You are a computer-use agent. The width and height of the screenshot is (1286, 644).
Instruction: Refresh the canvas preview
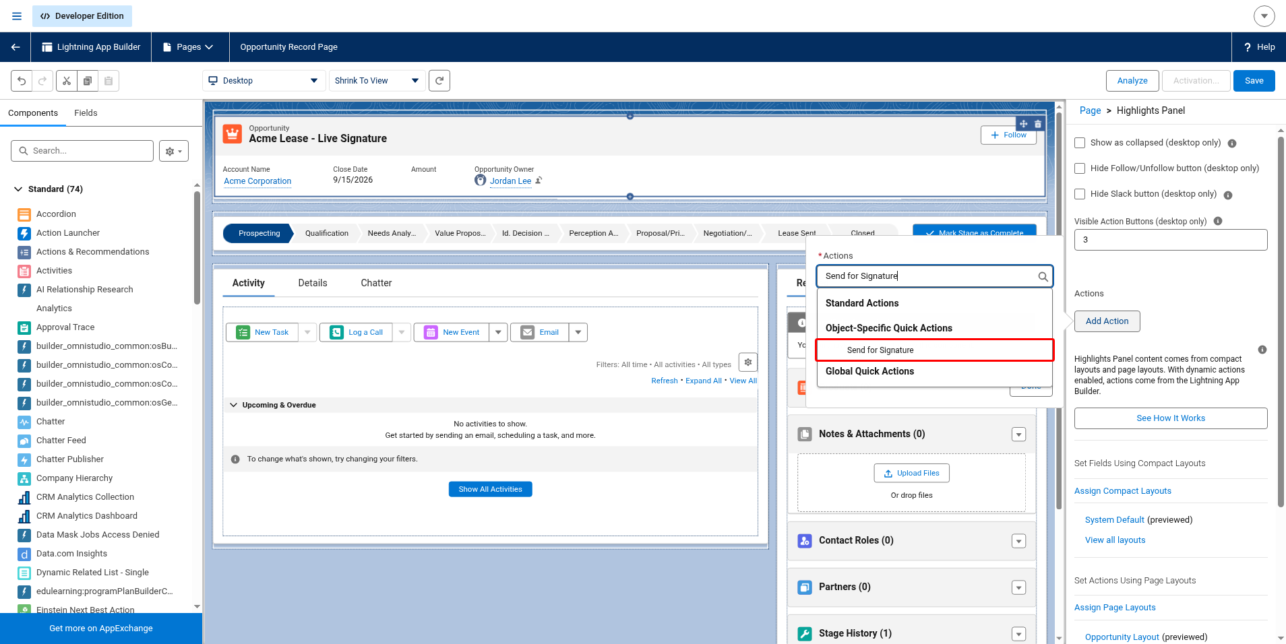pos(439,81)
